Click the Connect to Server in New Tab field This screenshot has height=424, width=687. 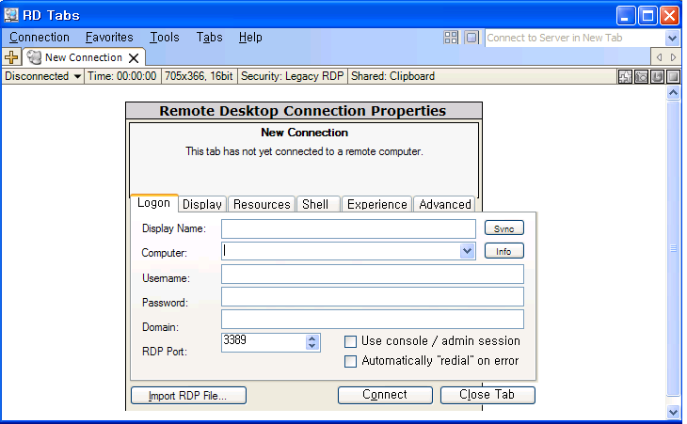575,38
